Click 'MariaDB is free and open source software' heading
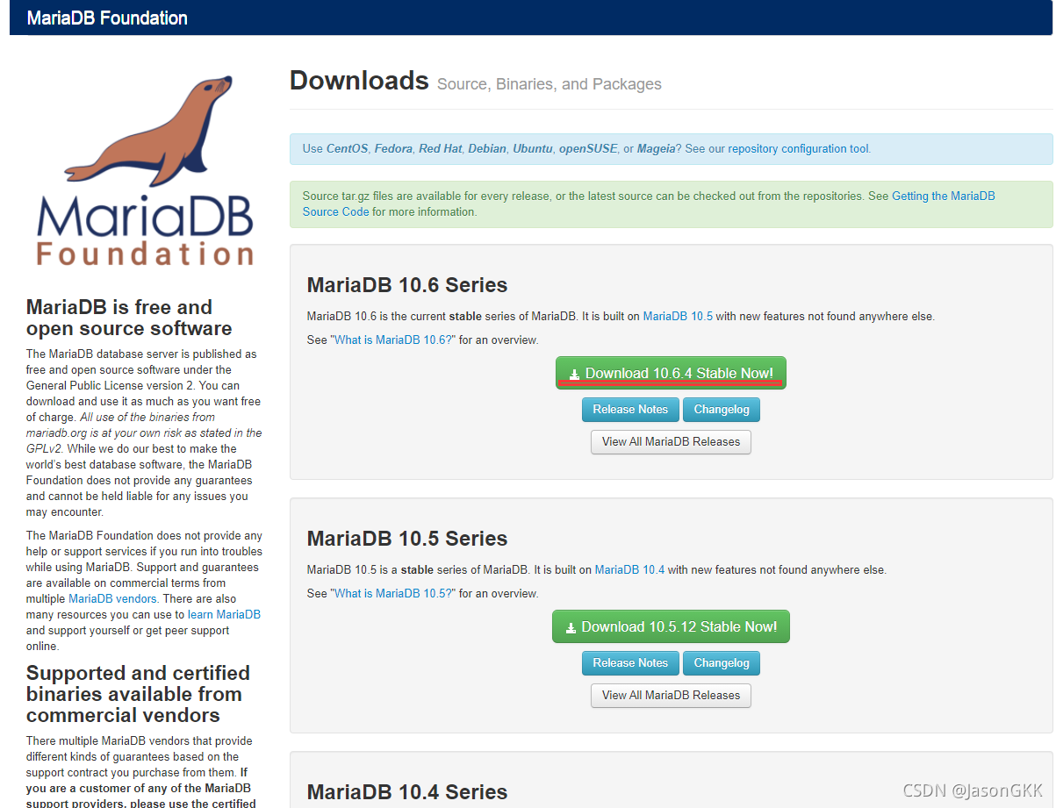The image size is (1056, 808). pos(129,318)
